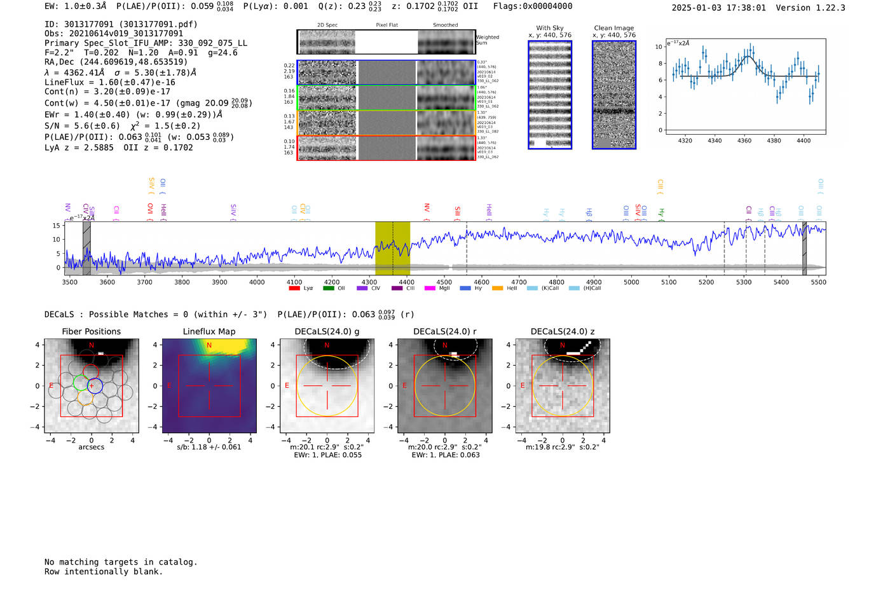The image size is (890, 606).
Task: Click the CIV purple legend swatch
Action: click(362, 288)
